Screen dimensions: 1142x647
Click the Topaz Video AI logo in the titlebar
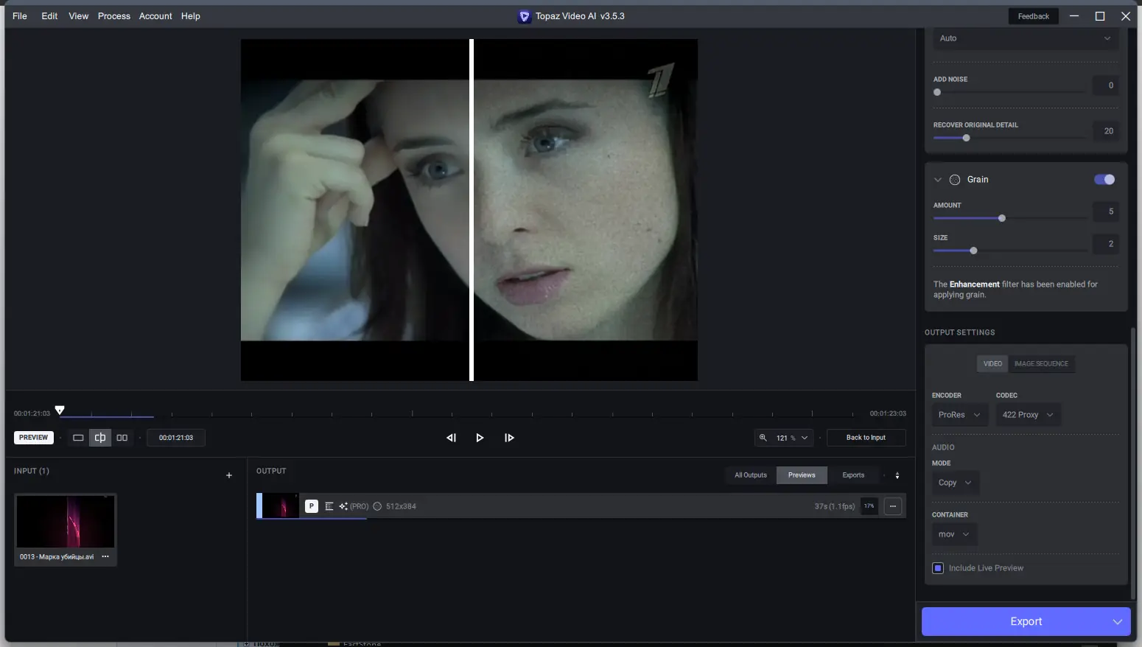point(524,15)
